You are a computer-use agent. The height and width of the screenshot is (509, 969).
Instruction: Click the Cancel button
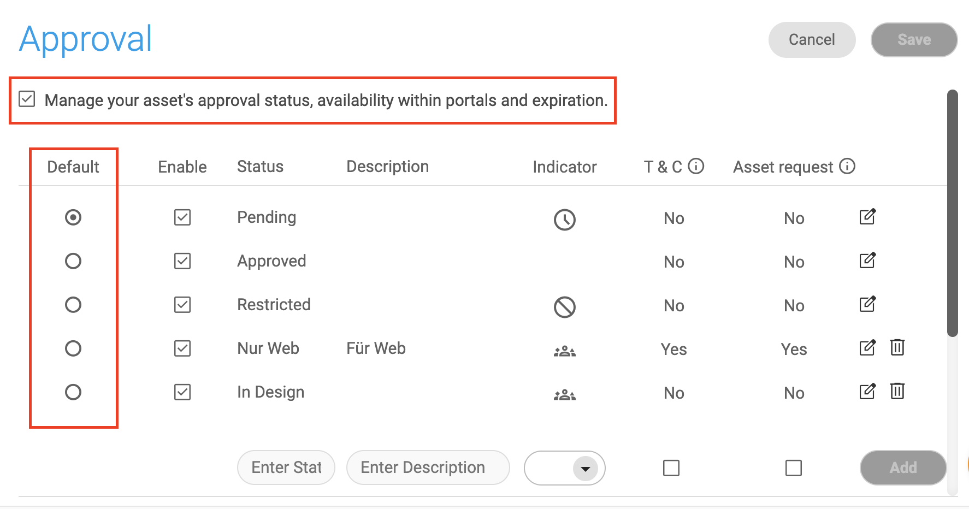point(811,40)
